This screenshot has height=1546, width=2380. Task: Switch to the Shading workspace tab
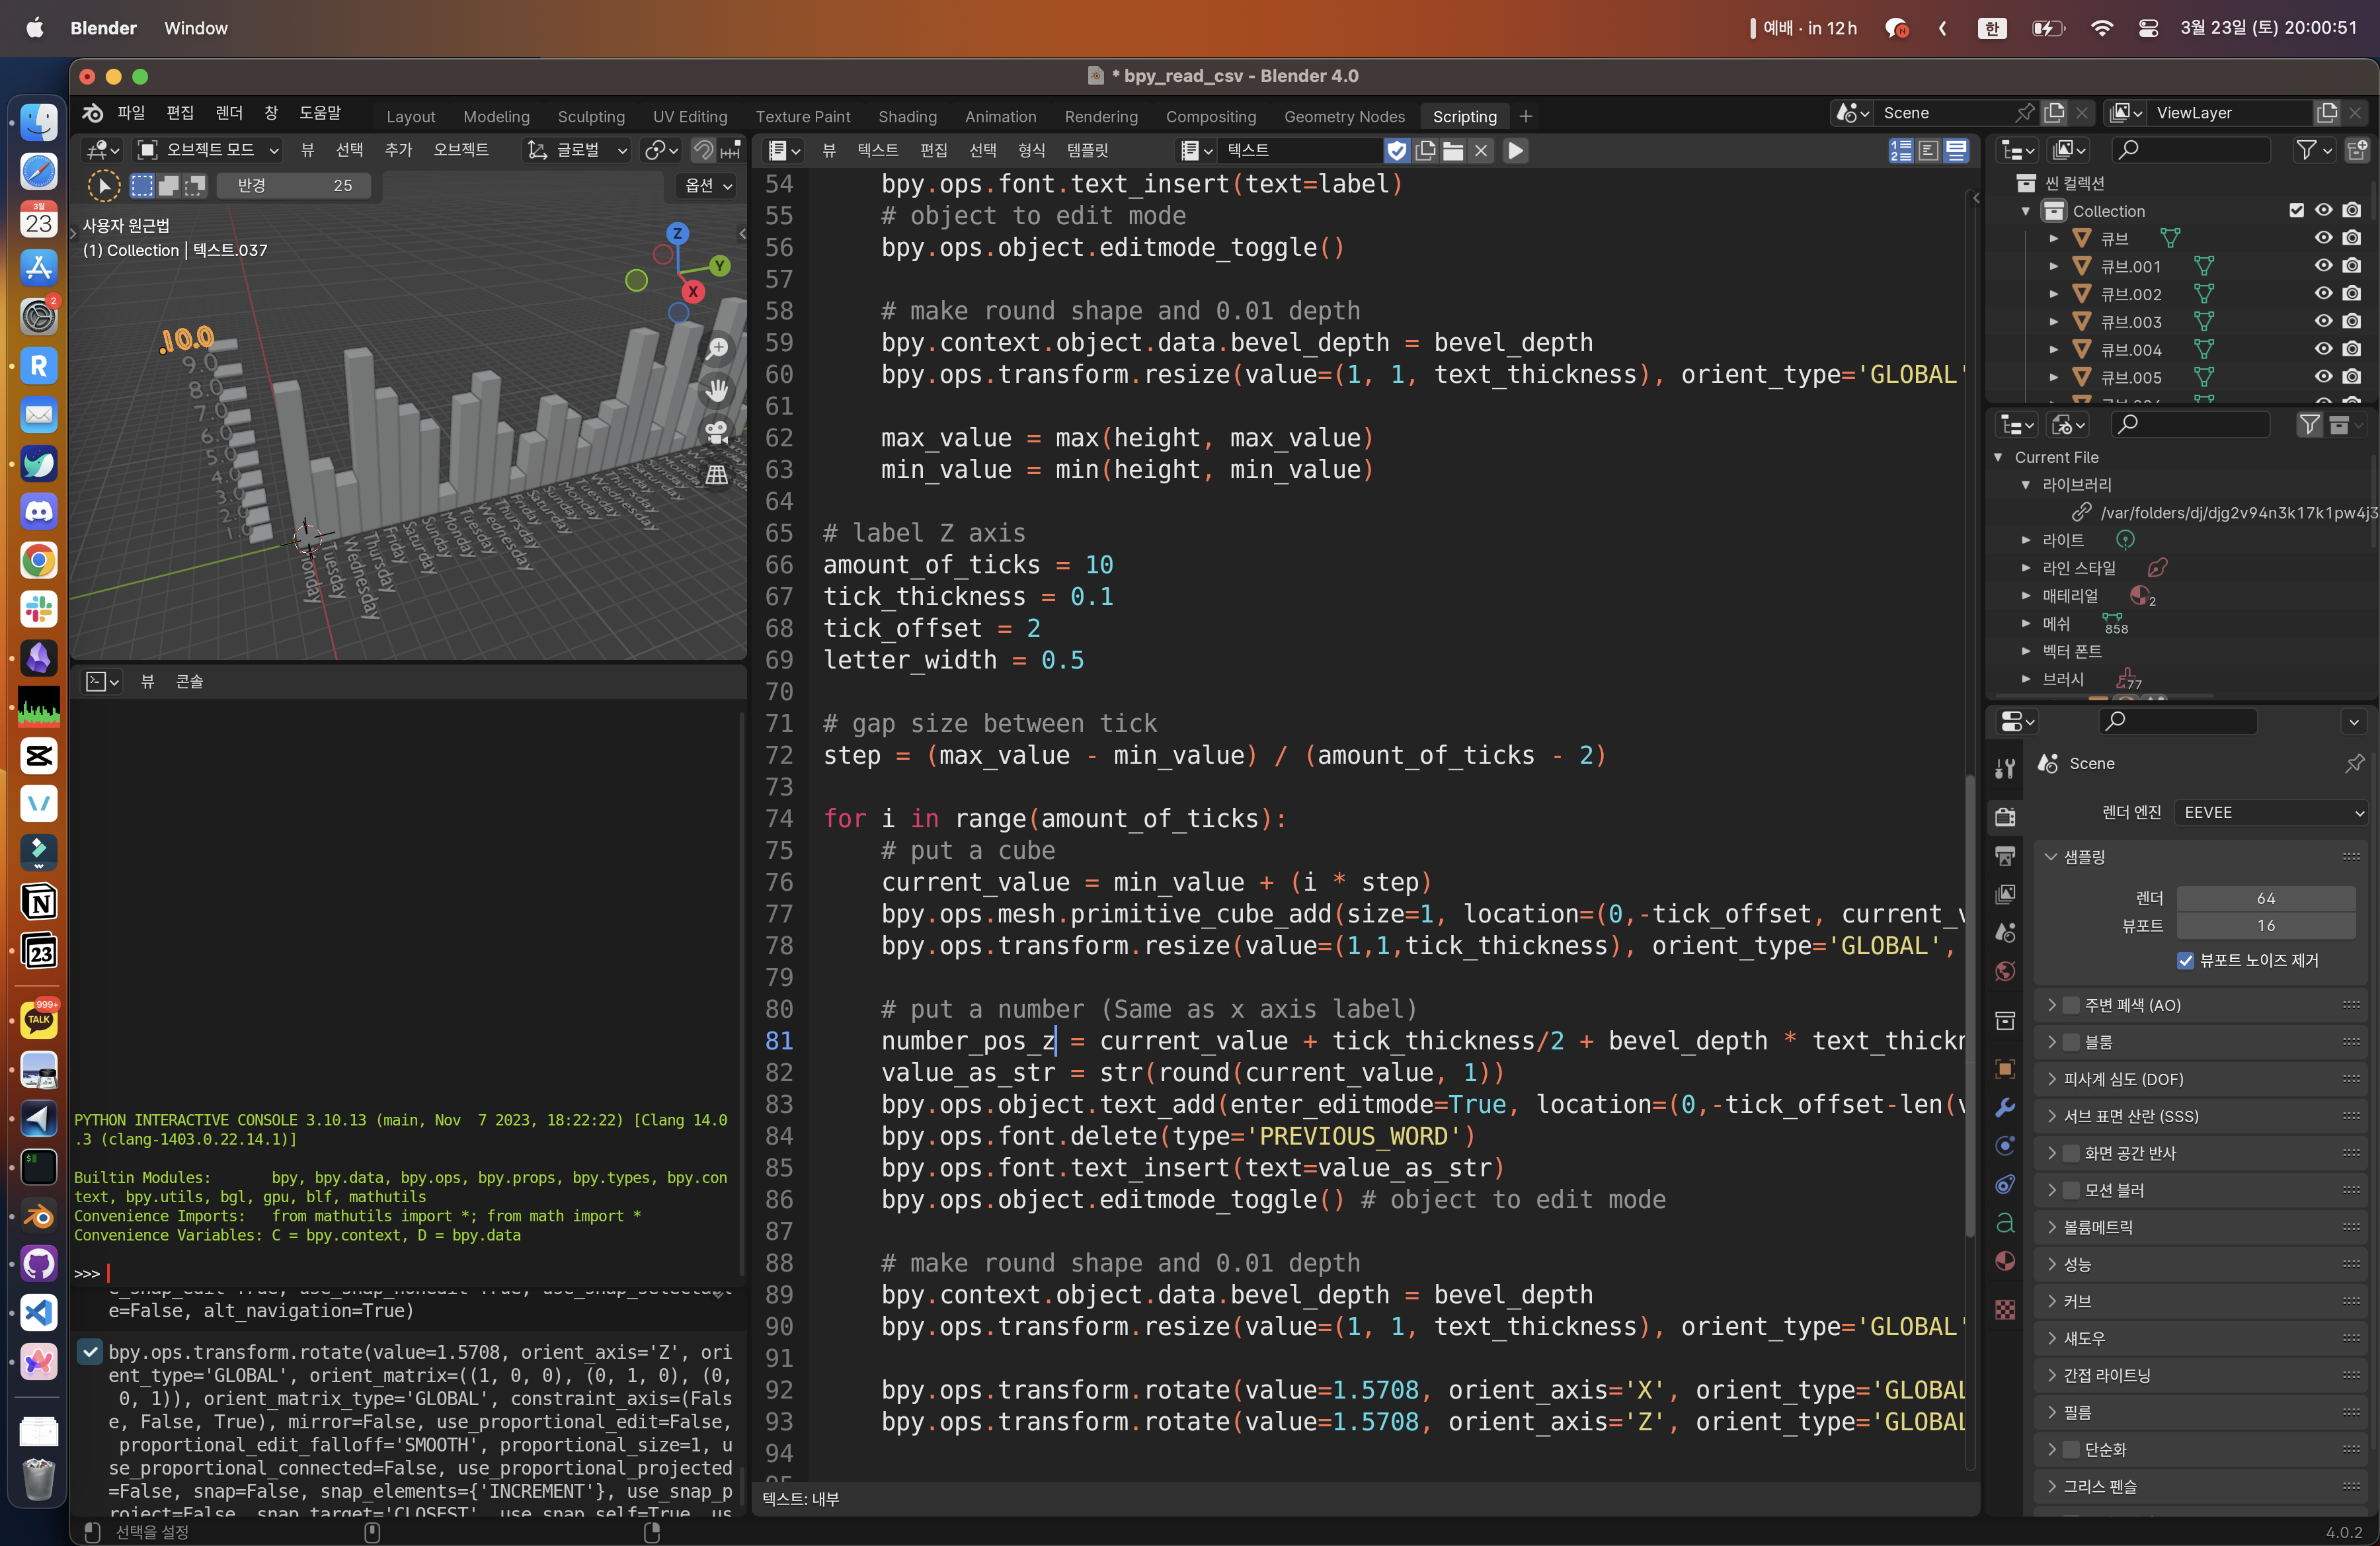click(907, 116)
